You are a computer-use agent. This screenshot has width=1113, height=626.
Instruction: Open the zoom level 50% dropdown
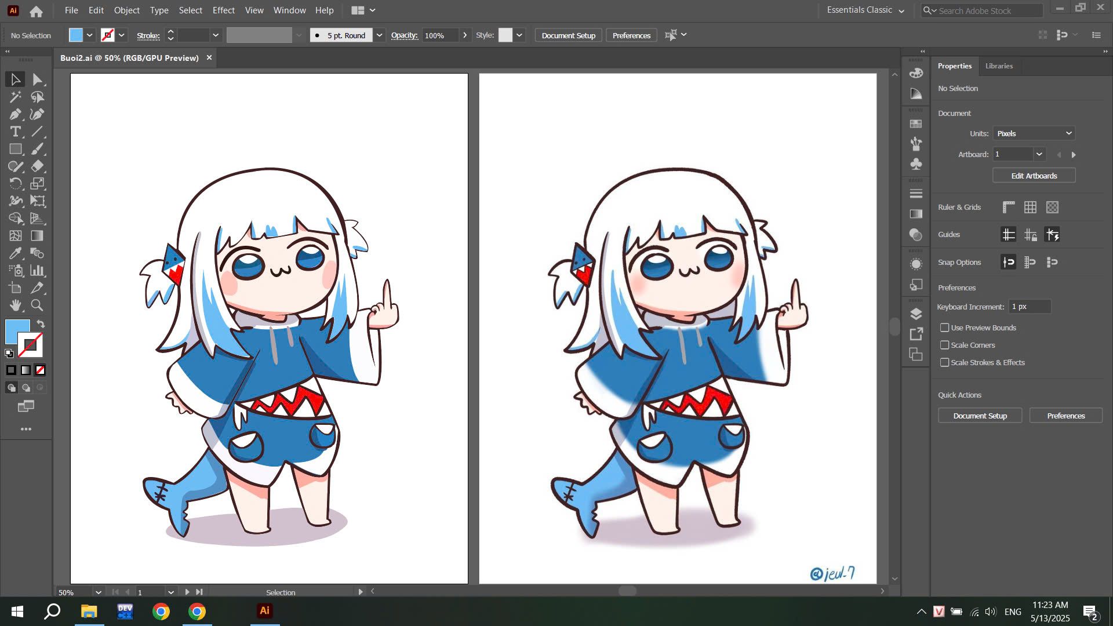point(99,592)
